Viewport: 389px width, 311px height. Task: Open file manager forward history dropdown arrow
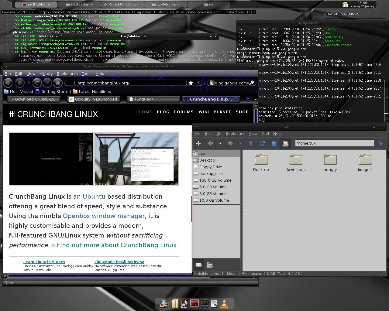pos(240,143)
